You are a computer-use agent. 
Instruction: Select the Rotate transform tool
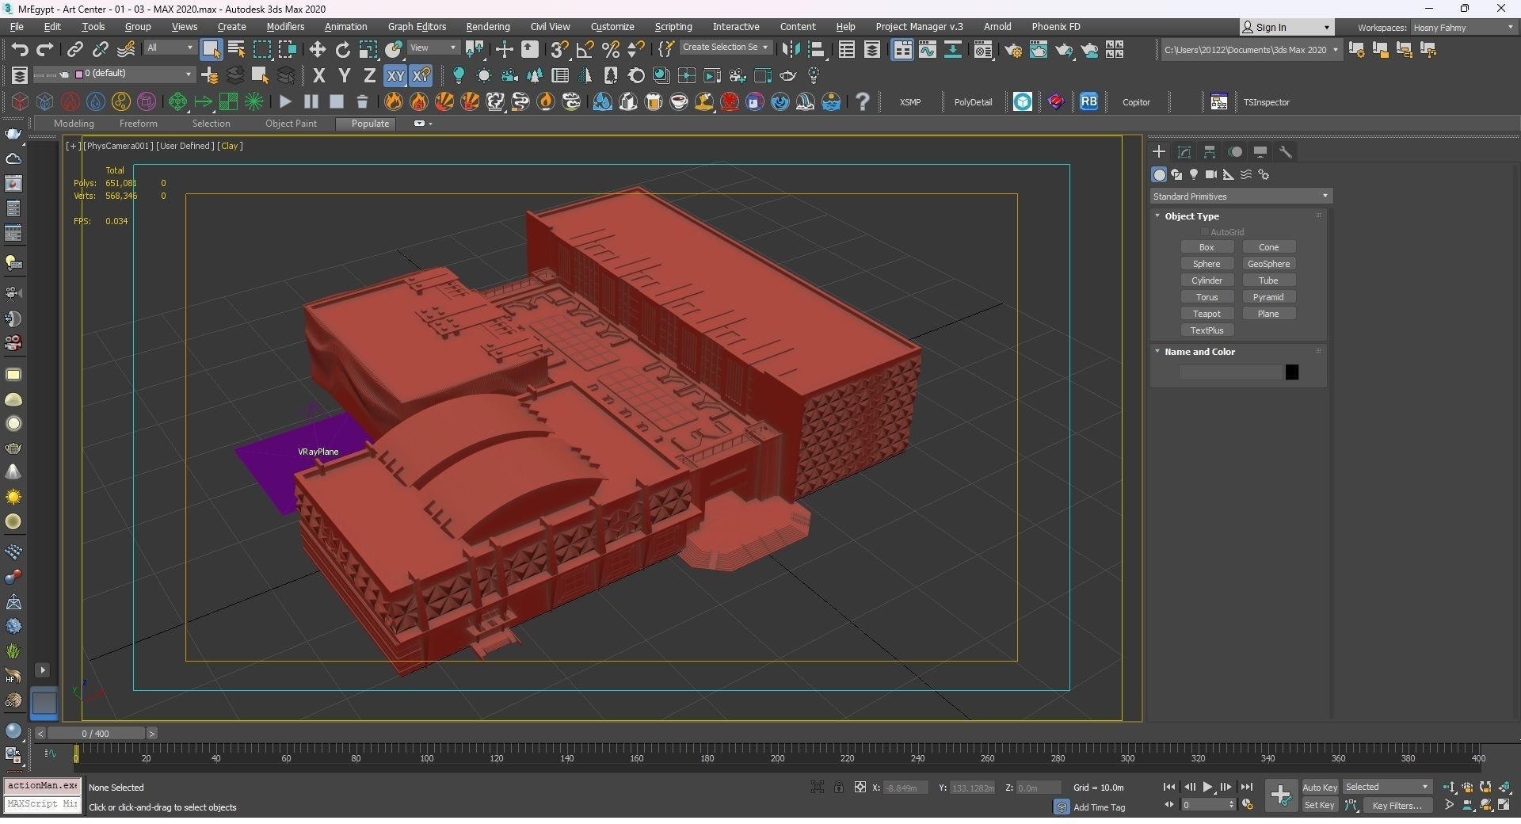[342, 50]
